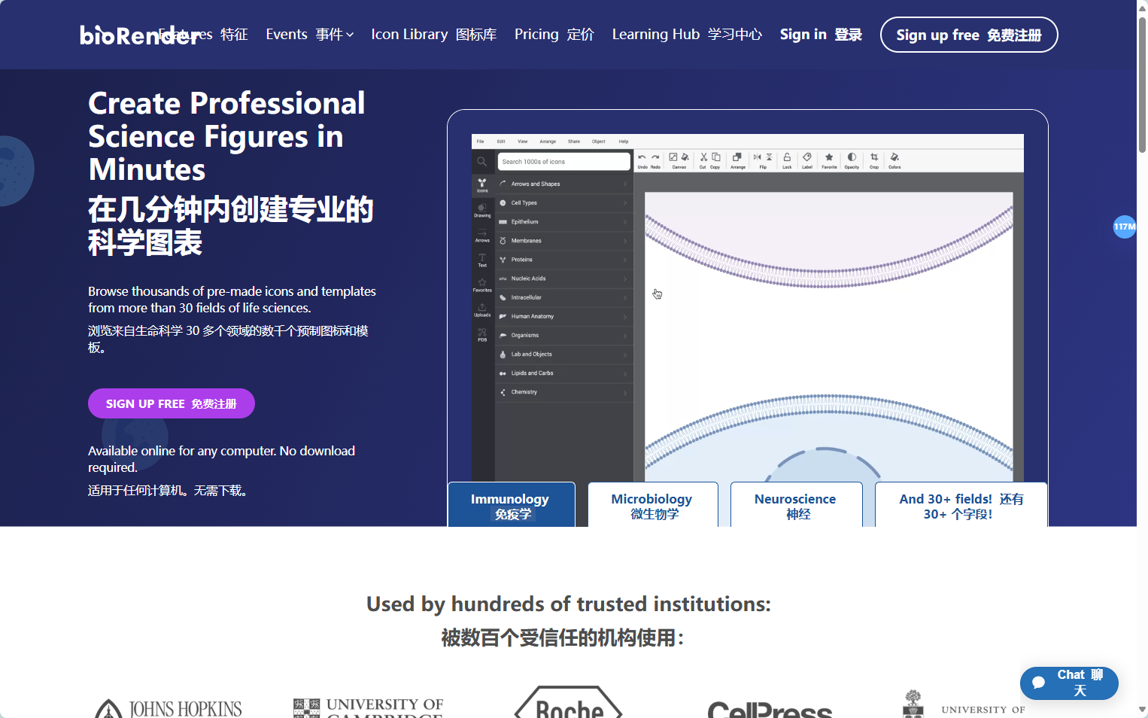This screenshot has height=718, width=1148.
Task: Open the Arrows sidebar tool
Action: [x=482, y=236]
